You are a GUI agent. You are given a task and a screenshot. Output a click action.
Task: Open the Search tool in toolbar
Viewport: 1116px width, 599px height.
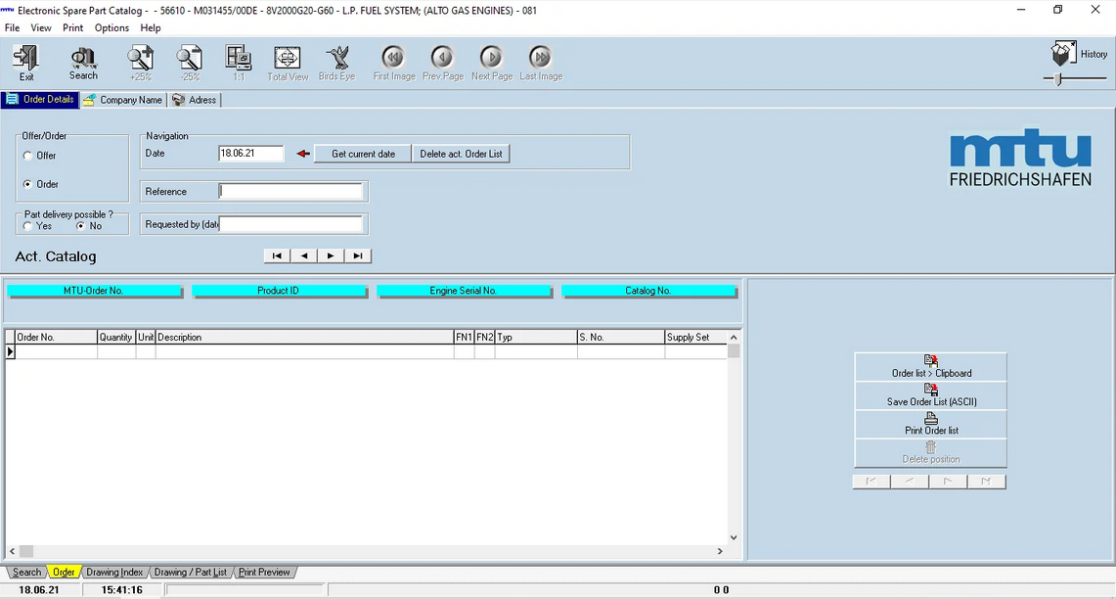coord(83,63)
